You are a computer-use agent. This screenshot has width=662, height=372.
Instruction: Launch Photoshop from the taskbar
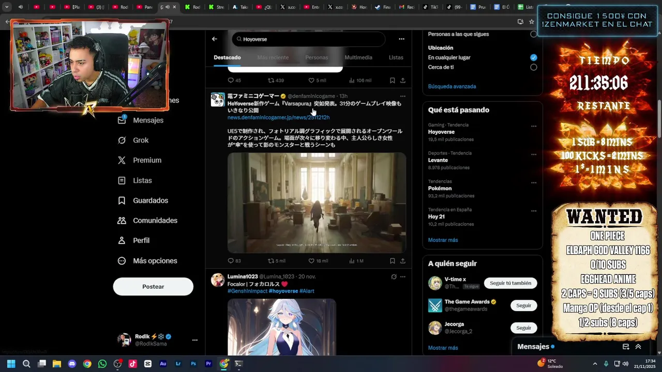pos(193,364)
